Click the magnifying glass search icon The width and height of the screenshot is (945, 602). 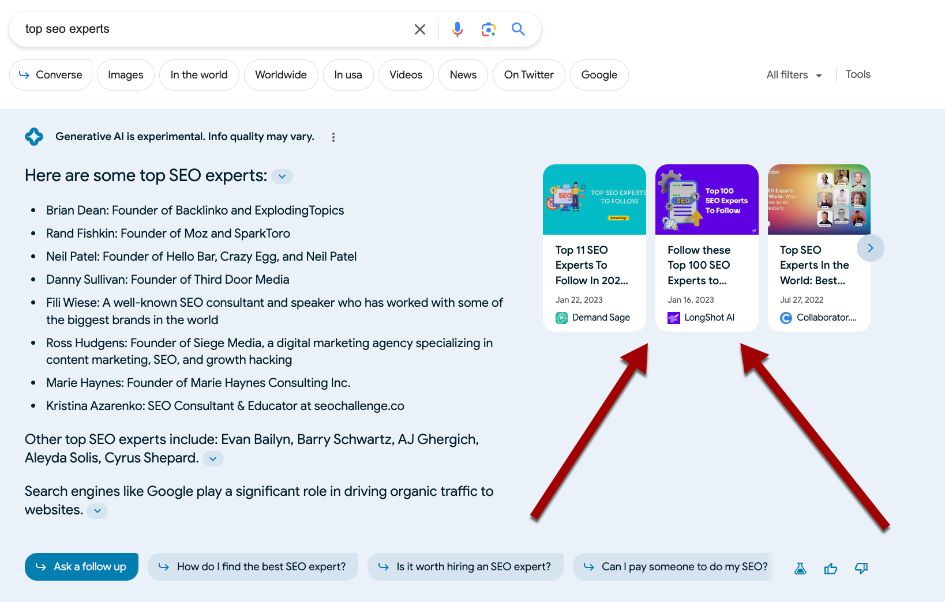(518, 29)
